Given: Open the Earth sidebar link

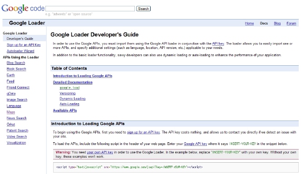Looking at the screenshot, I should click(x=10, y=75).
